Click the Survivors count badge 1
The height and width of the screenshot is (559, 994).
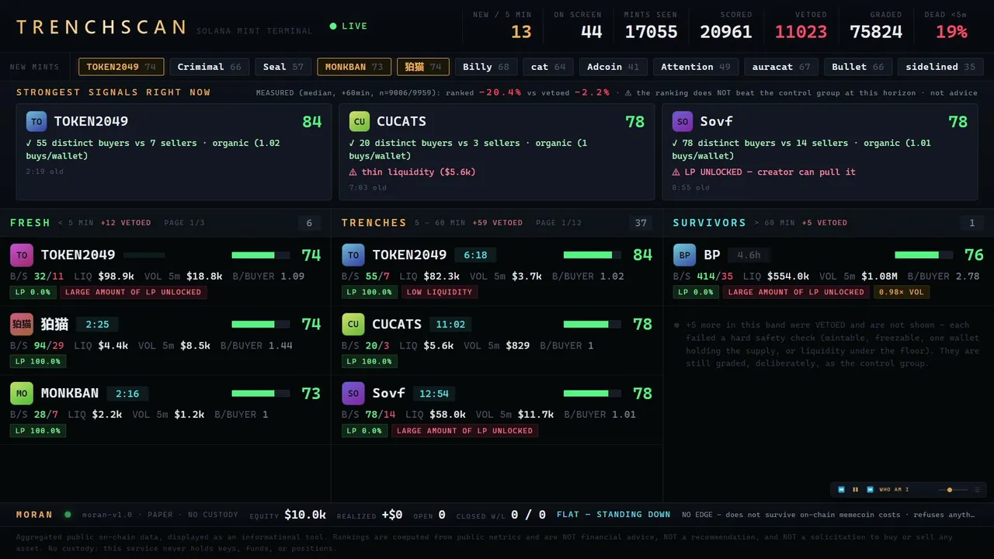coord(971,224)
